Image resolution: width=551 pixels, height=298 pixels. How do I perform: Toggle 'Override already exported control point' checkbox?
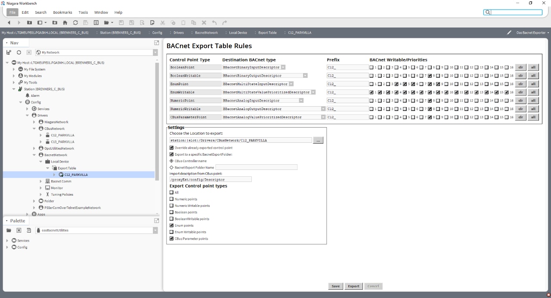click(172, 148)
